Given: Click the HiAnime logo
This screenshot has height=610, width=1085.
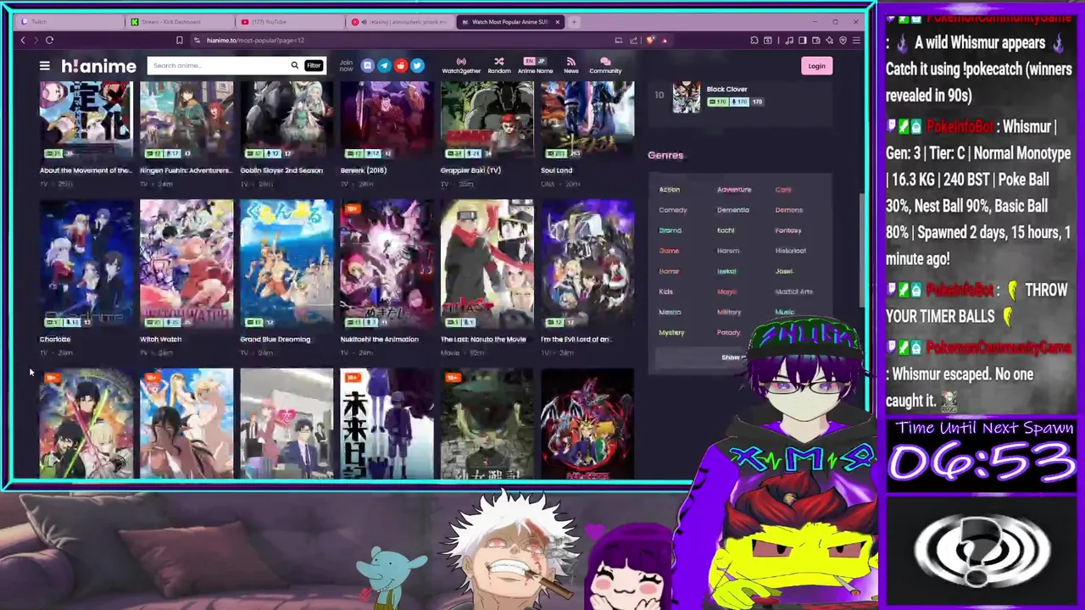Looking at the screenshot, I should point(98,65).
